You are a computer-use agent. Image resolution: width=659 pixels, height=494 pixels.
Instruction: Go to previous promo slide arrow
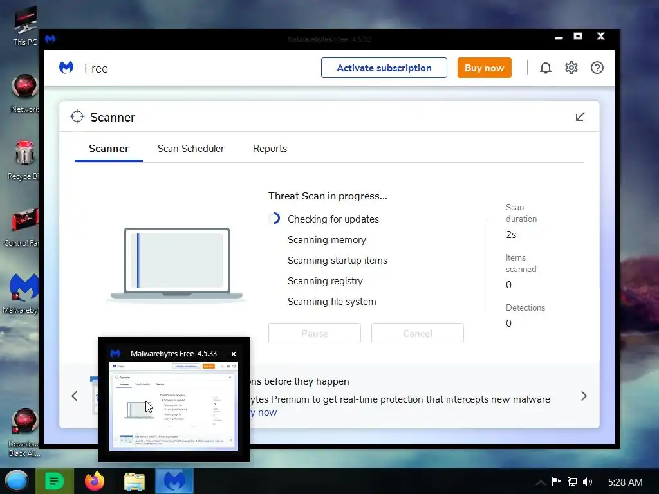pos(75,396)
